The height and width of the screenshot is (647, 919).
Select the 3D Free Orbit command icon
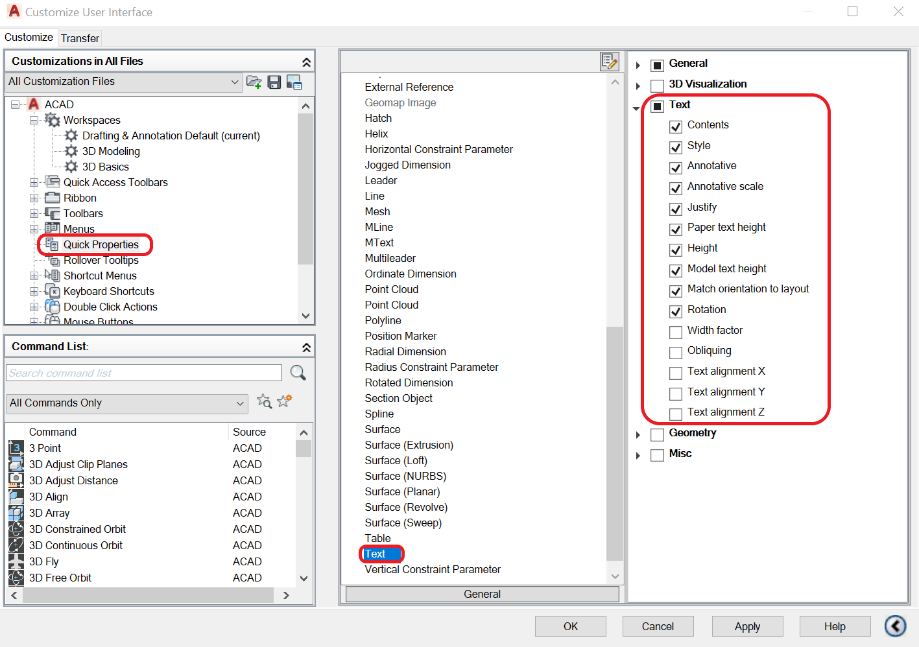pos(16,577)
